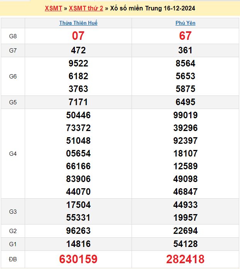Screen dimensions: 240x269
Task: Select G5 number 6495 for Phú Yên
Action: point(185,102)
